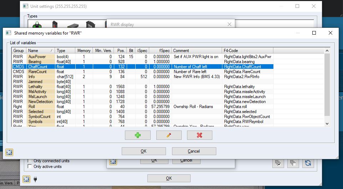The height and width of the screenshot is (189, 343).
Task: Select the NewDetection variable row
Action: click(143, 102)
